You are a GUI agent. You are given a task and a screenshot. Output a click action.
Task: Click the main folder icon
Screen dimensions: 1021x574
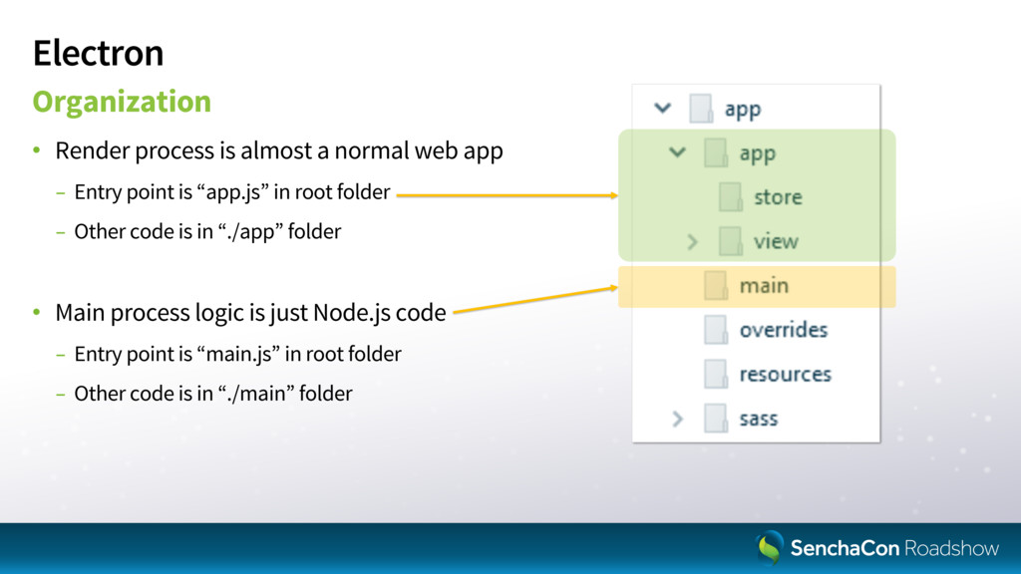click(716, 286)
